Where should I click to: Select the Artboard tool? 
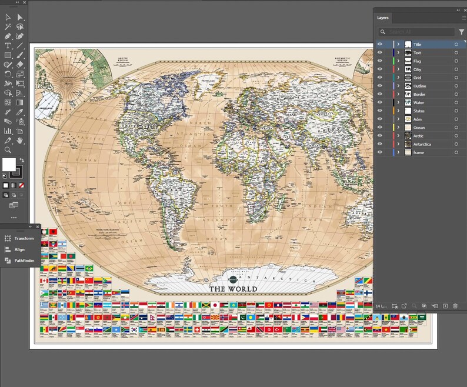tap(19, 131)
